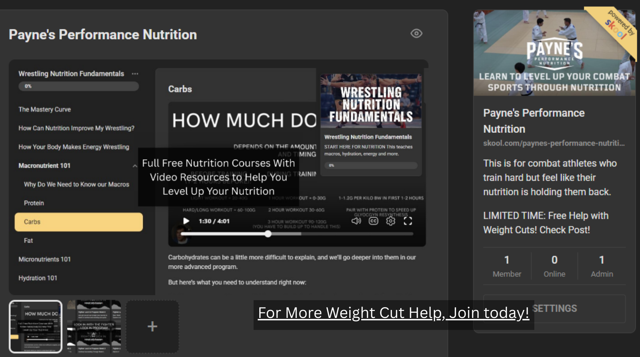This screenshot has height=357, width=640.
Task: Select the Protein lesson
Action: [34, 203]
